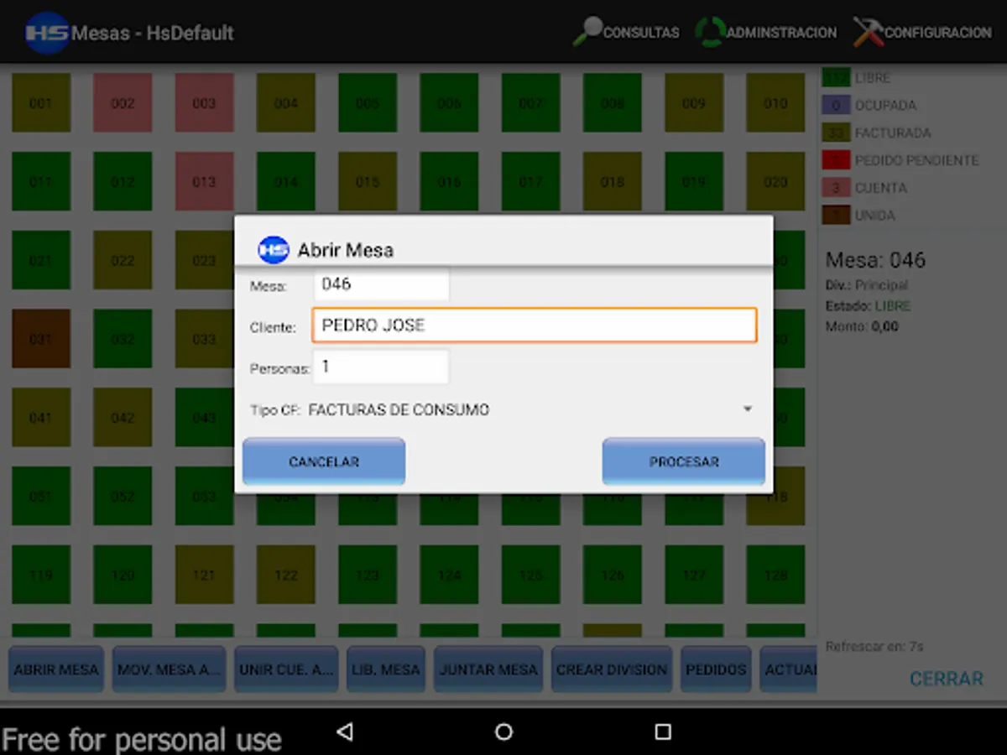Tap the MOV. MESA A... button

[x=170, y=669]
